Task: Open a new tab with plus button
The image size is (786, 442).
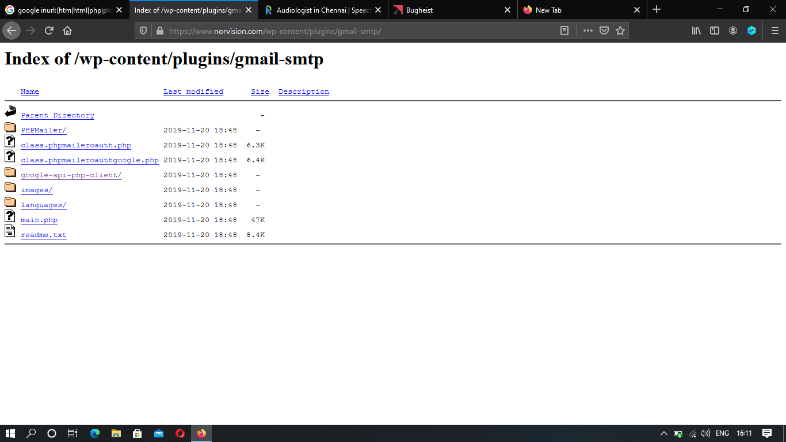Action: click(x=657, y=10)
